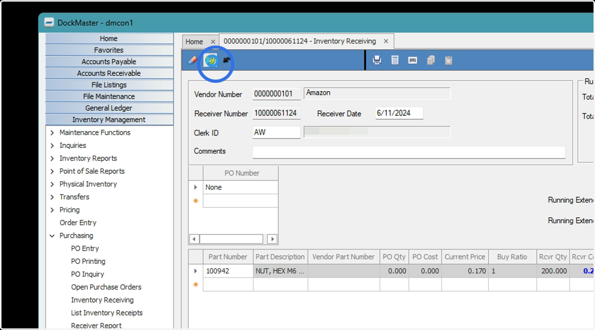The image size is (595, 330).
Task: Click the Current Price column header
Action: pos(465,257)
